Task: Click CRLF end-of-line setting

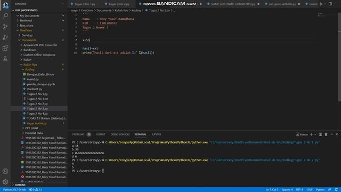Action: [x=309, y=190]
